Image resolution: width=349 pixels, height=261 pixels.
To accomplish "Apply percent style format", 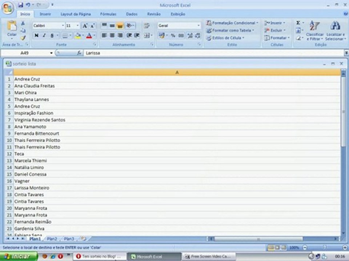I will tap(173, 36).
